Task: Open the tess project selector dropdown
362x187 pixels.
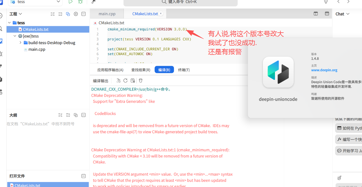Action: [x=35, y=2]
